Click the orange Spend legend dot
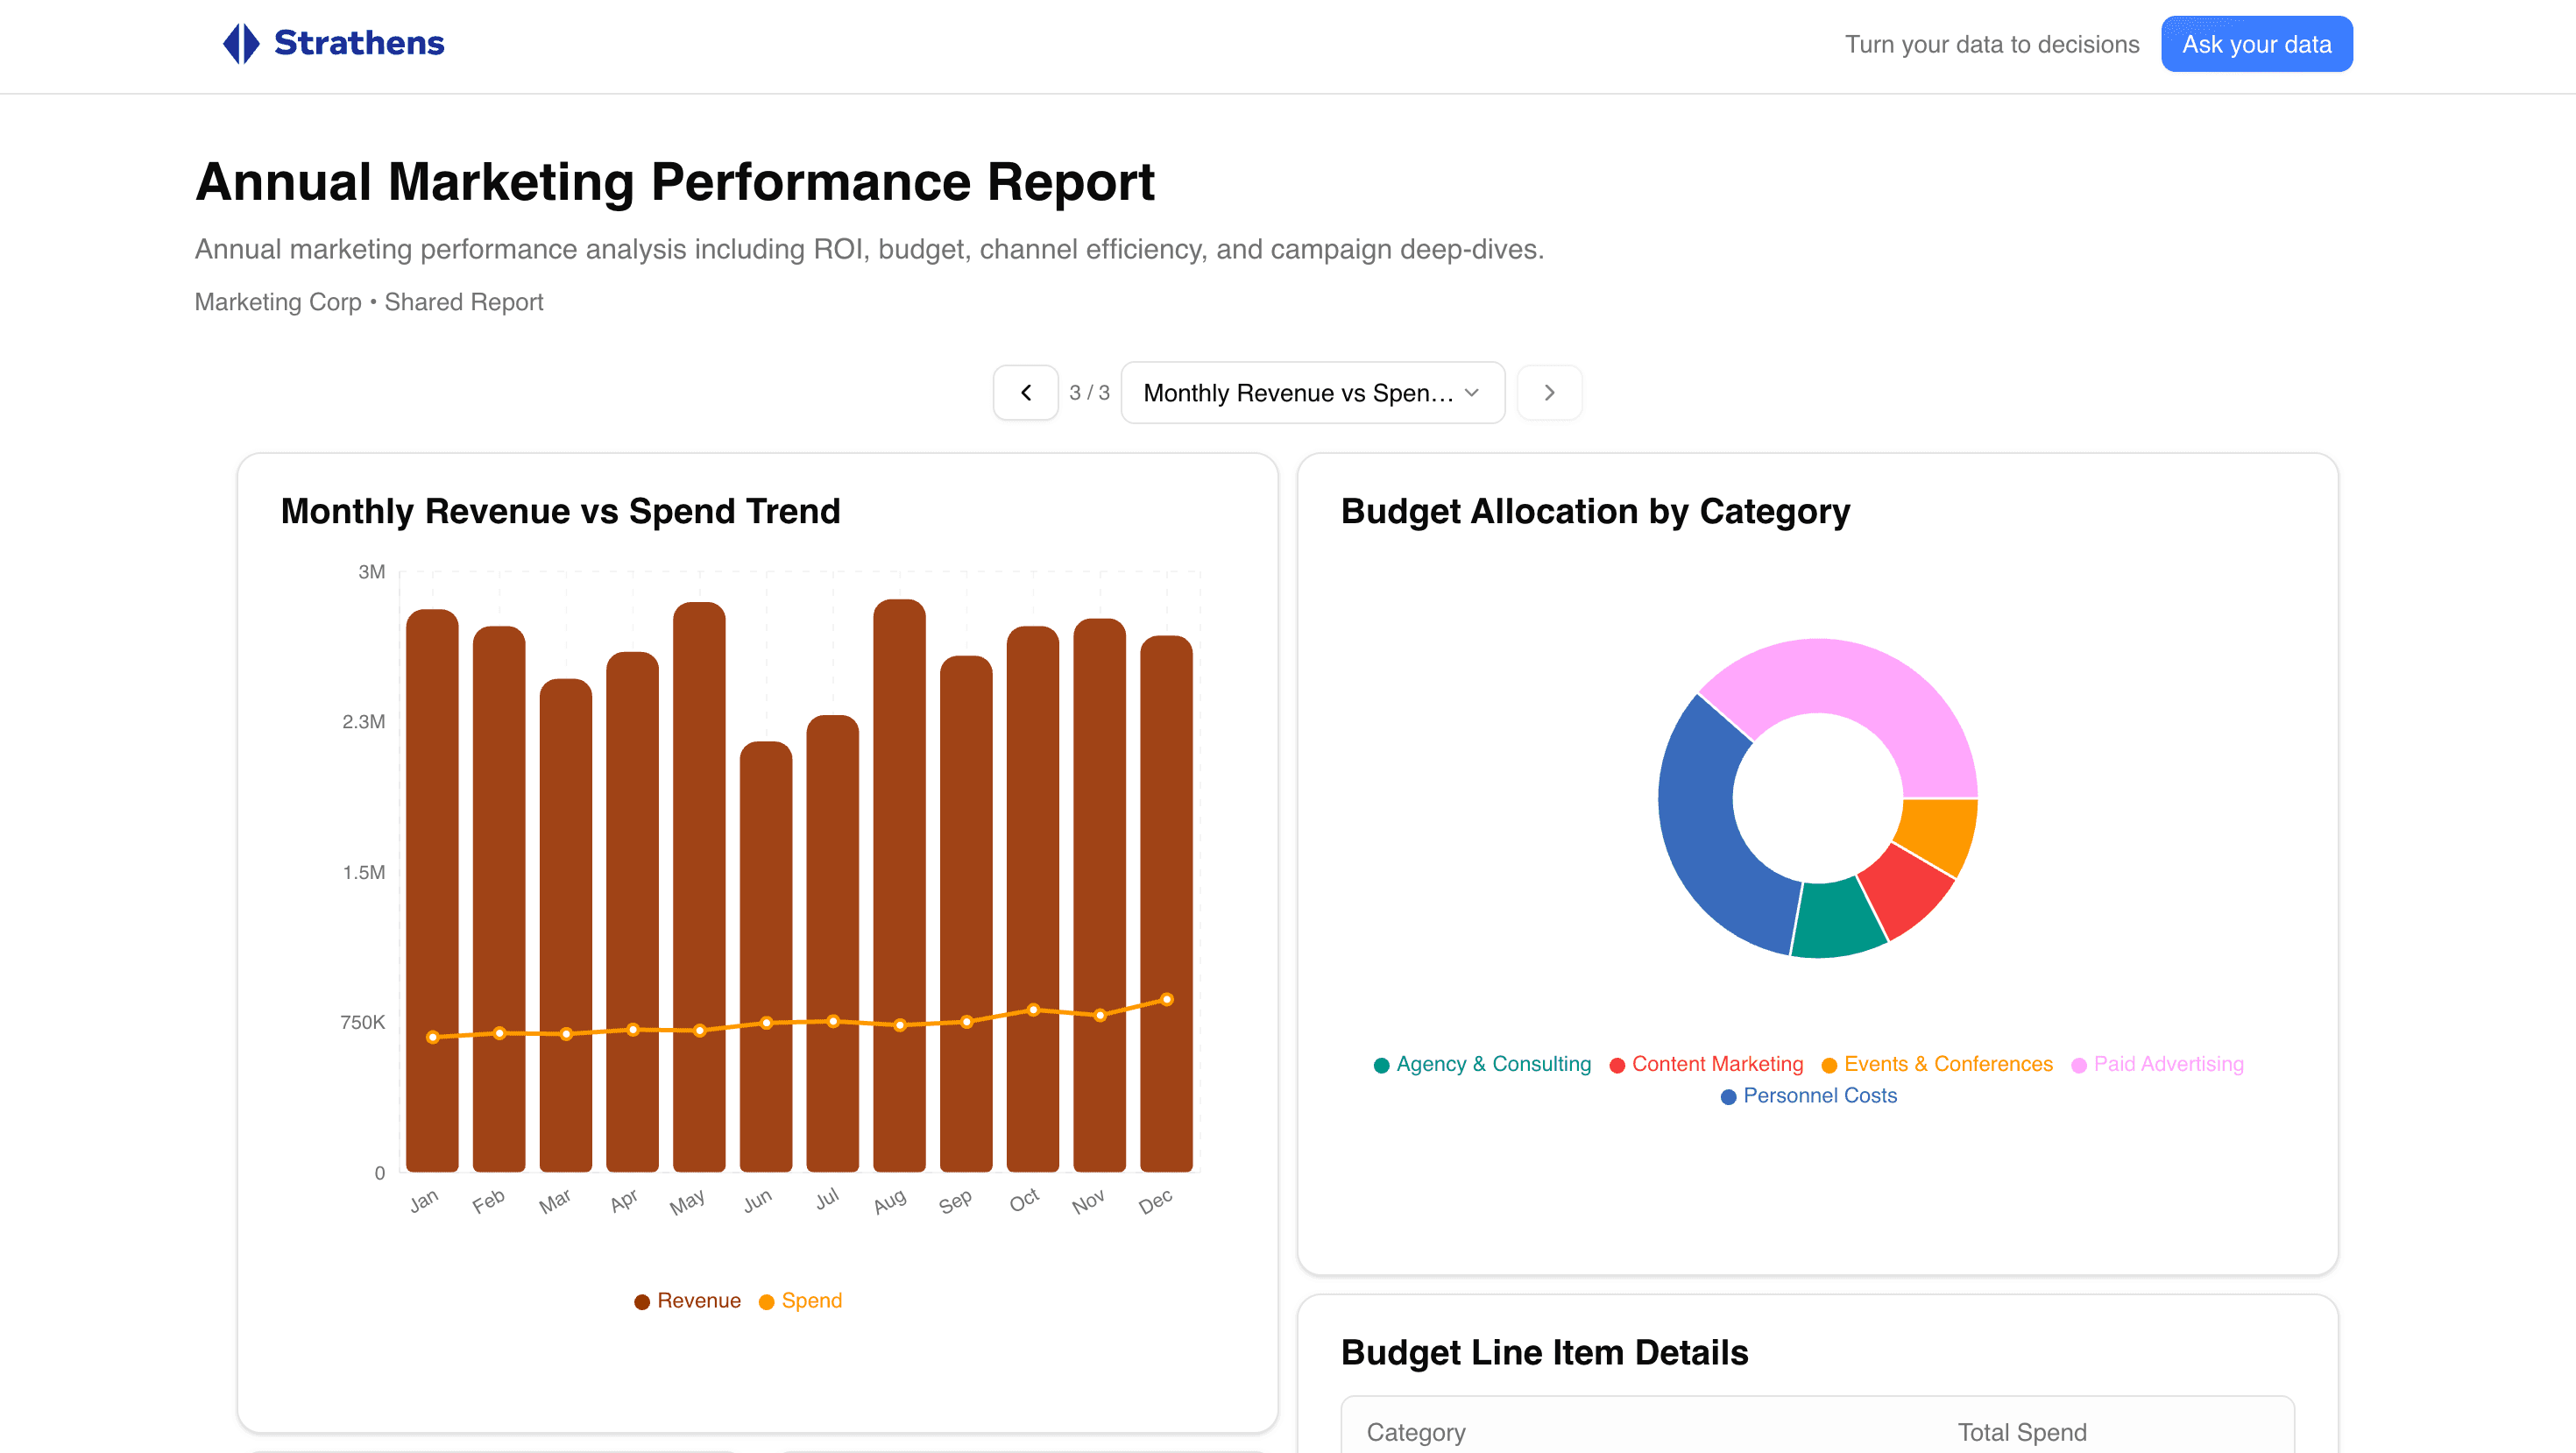 (x=766, y=1301)
